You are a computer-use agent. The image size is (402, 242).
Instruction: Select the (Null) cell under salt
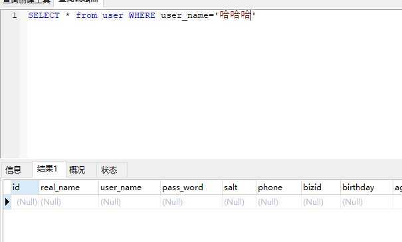(x=239, y=202)
